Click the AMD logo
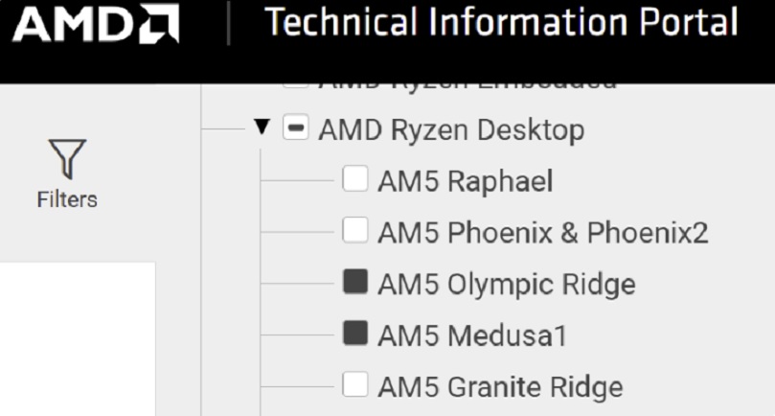Viewport: 775px width, 416px height. coord(96,23)
